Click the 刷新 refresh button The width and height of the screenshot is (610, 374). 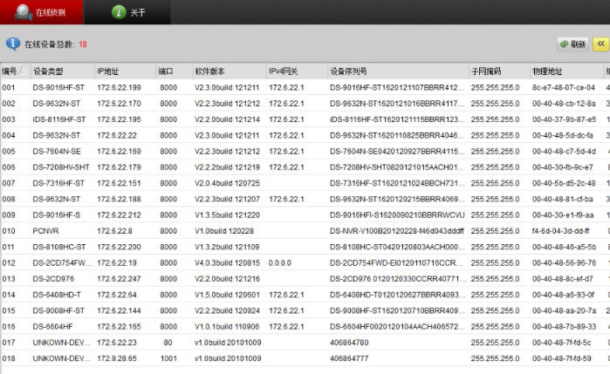coord(572,44)
